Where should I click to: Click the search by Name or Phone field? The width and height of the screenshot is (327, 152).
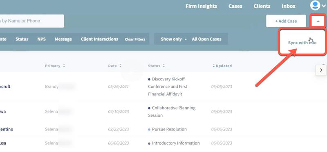(x=32, y=21)
